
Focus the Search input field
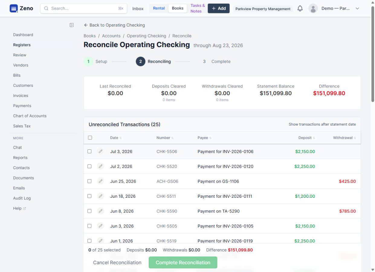pos(84,8)
